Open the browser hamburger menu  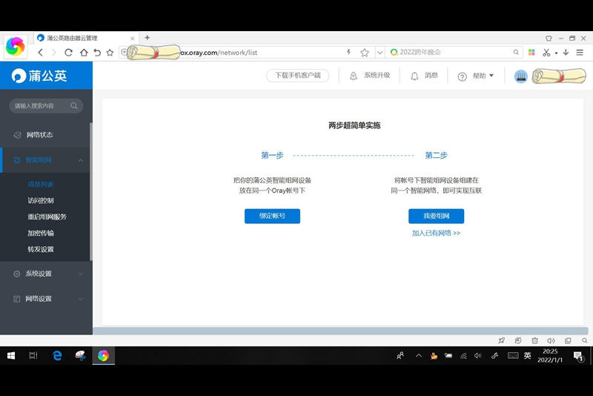coord(580,52)
